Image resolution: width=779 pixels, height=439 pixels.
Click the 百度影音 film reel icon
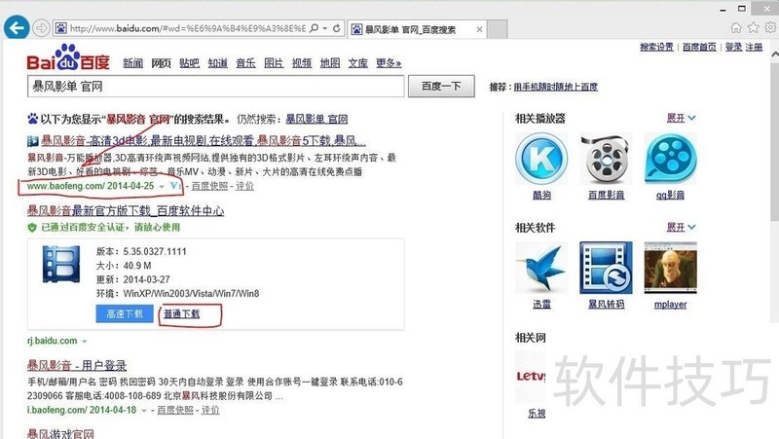point(606,159)
